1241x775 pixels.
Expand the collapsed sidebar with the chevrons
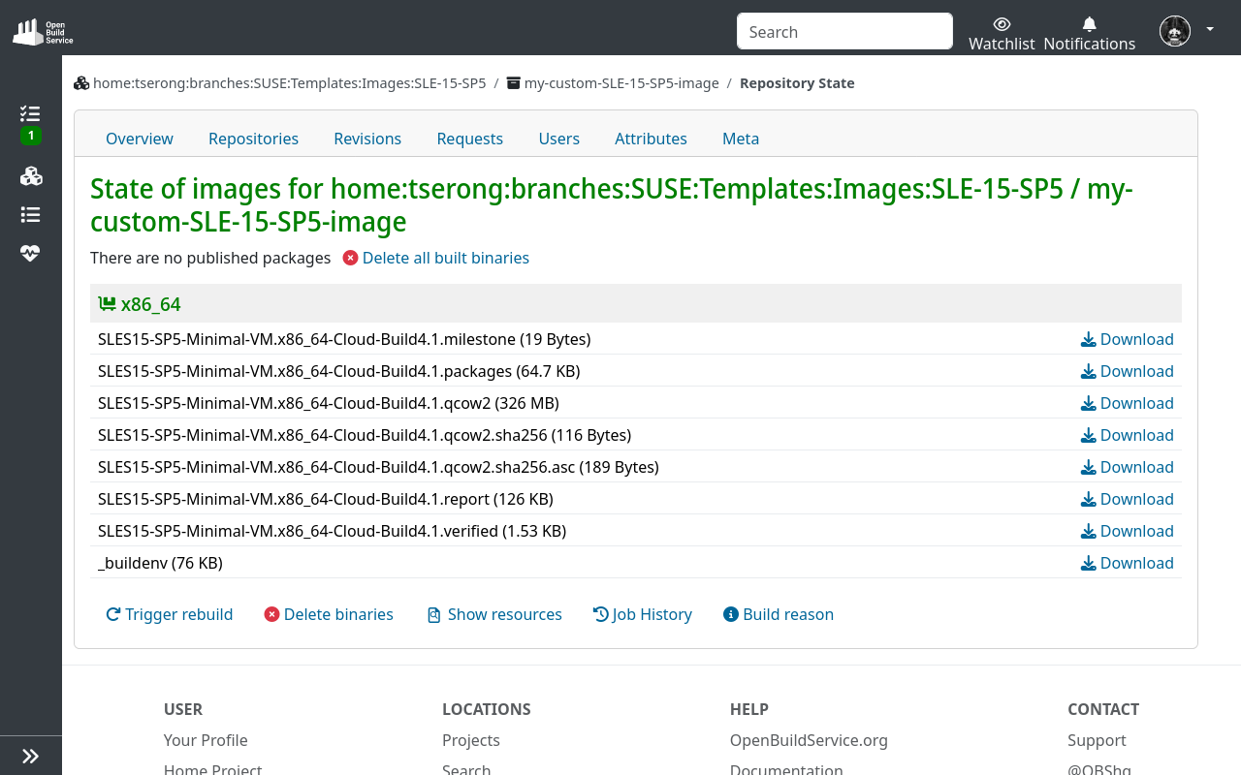pos(30,755)
